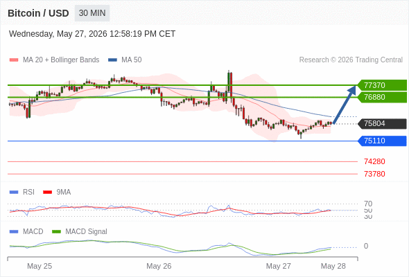Click the 30 MIN timeframe badge
The image size is (409, 277).
coord(92,13)
